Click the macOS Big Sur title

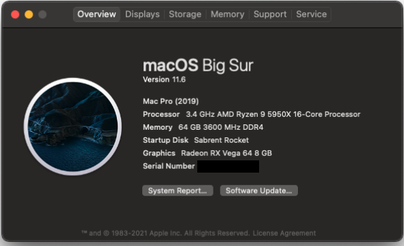tap(198, 66)
